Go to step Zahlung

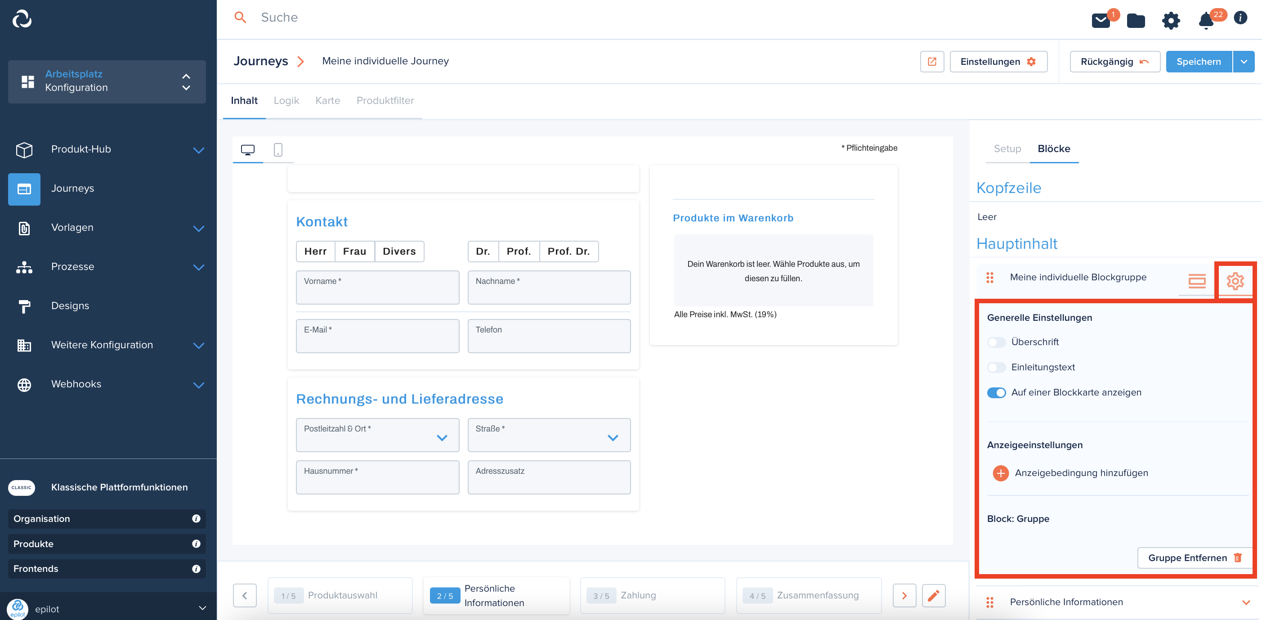coord(652,596)
